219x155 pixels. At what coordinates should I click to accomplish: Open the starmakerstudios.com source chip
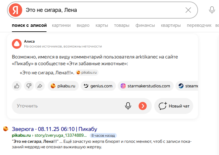(x=146, y=86)
